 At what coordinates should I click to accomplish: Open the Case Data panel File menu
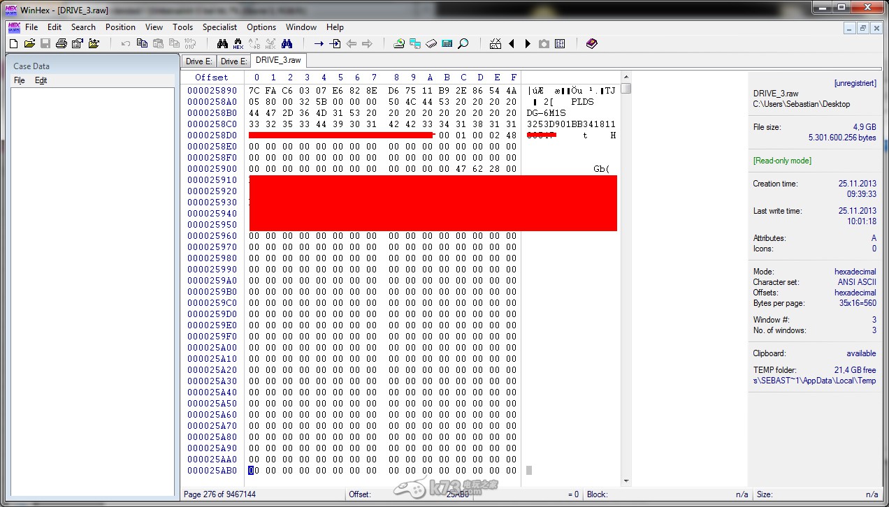coord(20,80)
